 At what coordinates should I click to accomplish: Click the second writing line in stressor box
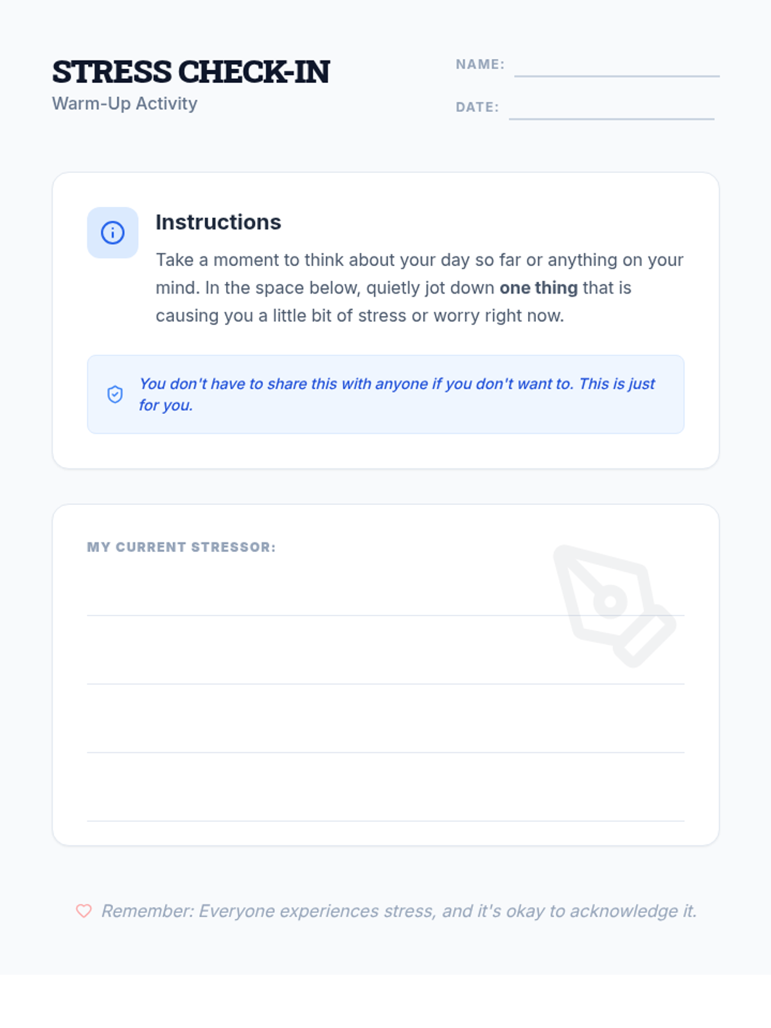(385, 667)
